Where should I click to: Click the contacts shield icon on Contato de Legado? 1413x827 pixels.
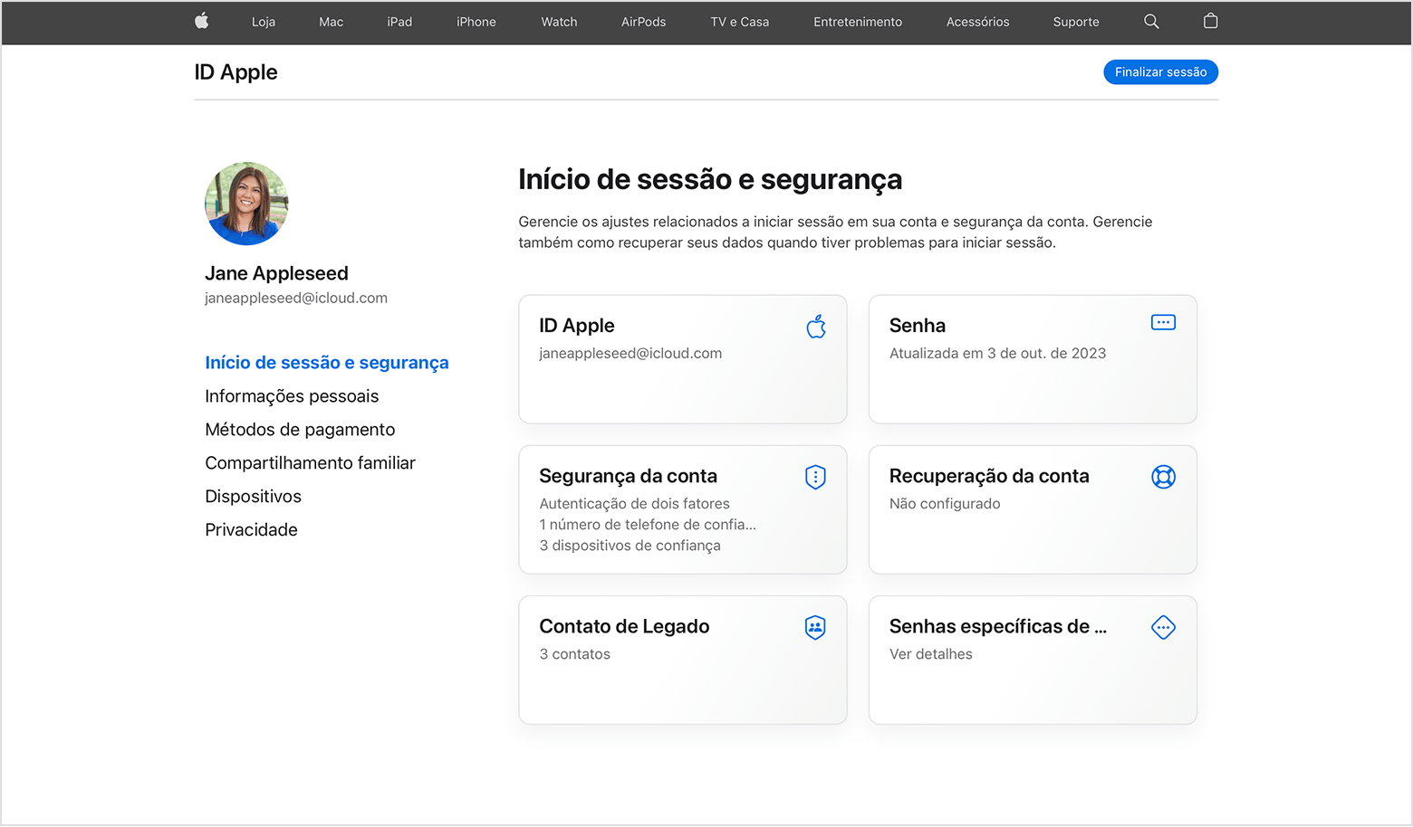tap(815, 627)
